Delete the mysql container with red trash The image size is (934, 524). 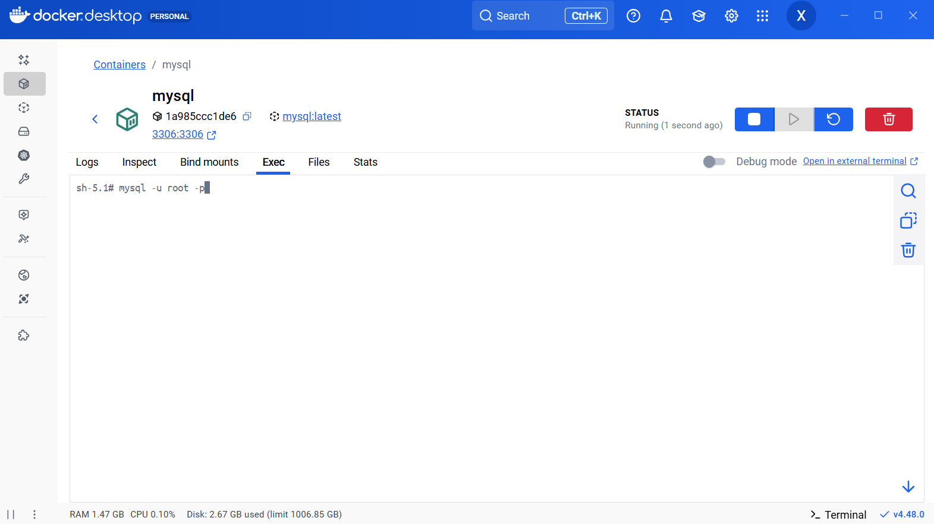coord(889,119)
